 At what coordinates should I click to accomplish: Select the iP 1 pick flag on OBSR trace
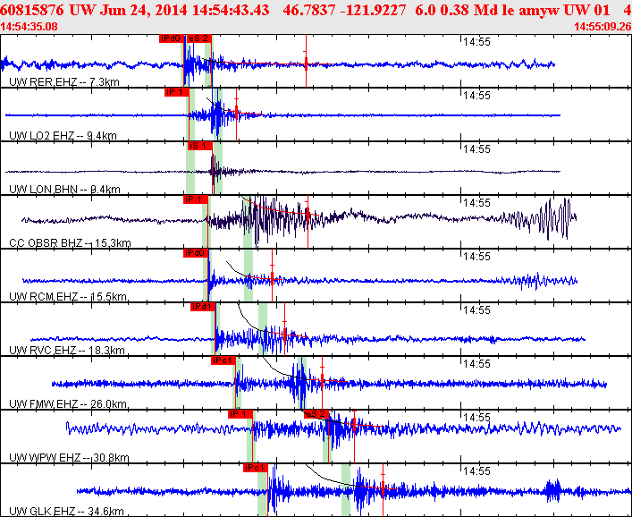[x=196, y=199]
